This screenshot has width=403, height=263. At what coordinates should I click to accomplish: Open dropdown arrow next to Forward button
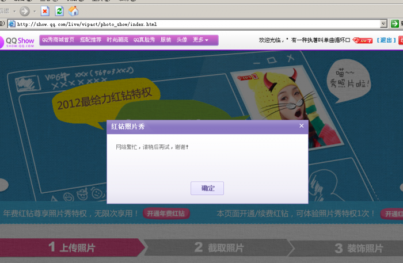point(35,12)
